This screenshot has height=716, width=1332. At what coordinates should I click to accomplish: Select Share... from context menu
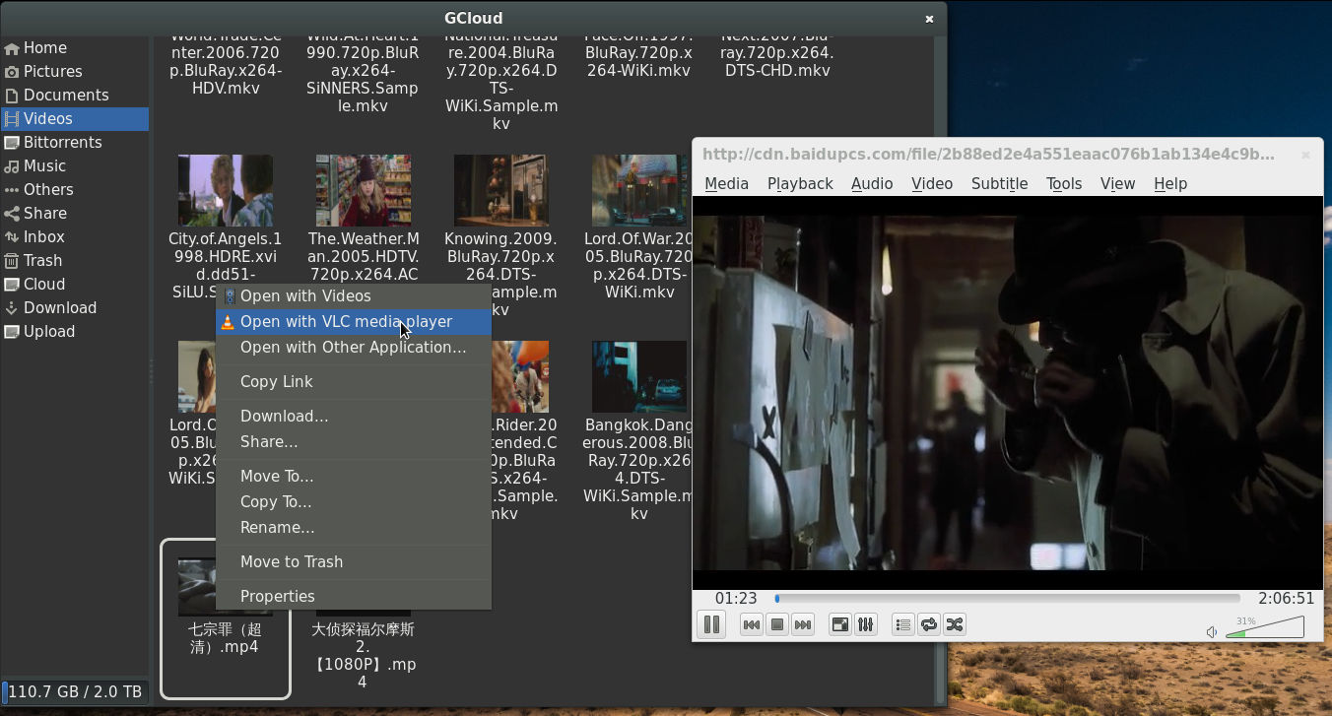(354, 441)
